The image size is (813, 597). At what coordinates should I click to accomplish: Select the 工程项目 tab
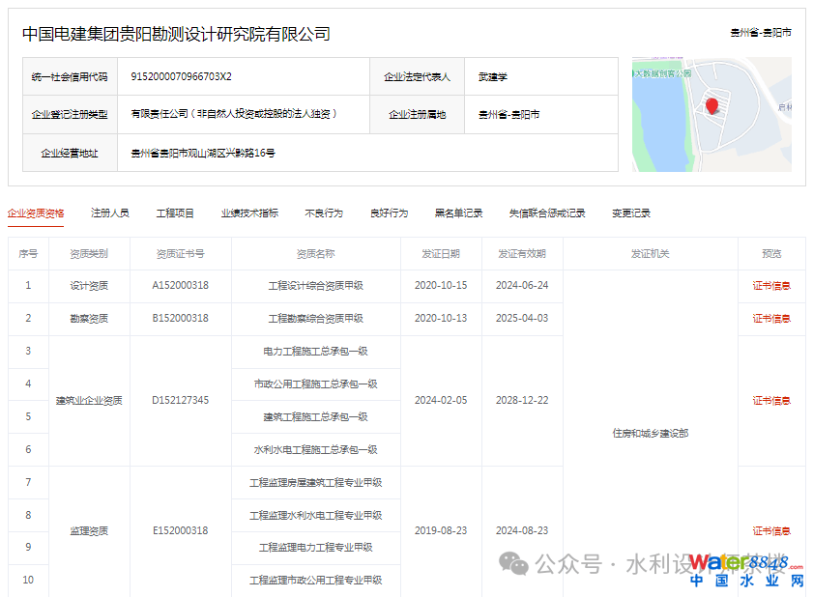[175, 213]
